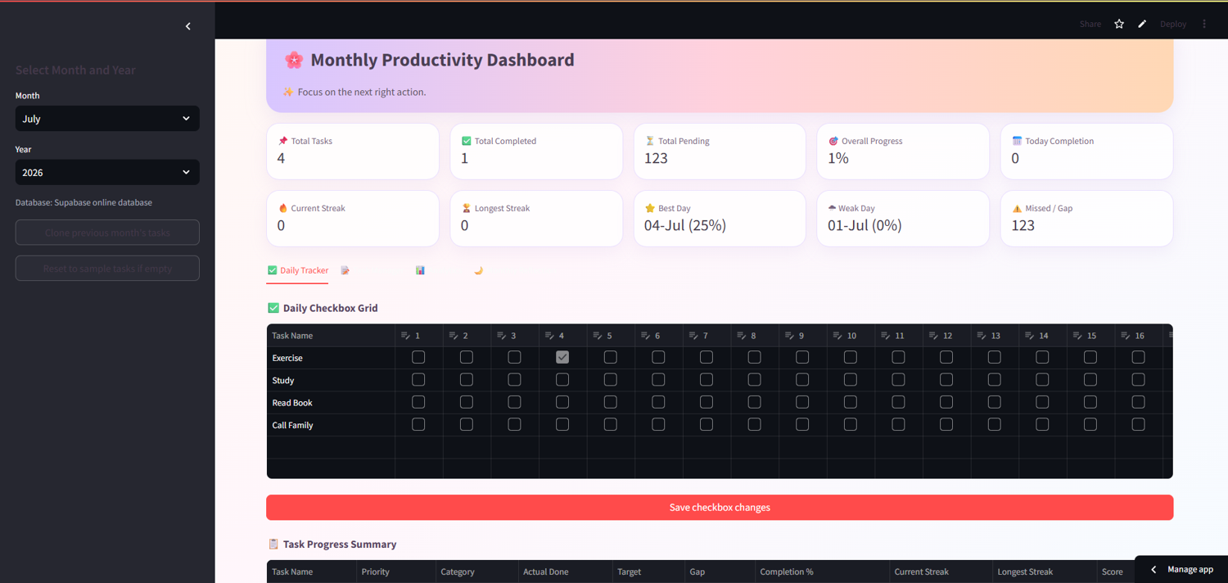Image resolution: width=1228 pixels, height=583 pixels.
Task: Open the tab with the memo pencil icon
Action: 345,270
